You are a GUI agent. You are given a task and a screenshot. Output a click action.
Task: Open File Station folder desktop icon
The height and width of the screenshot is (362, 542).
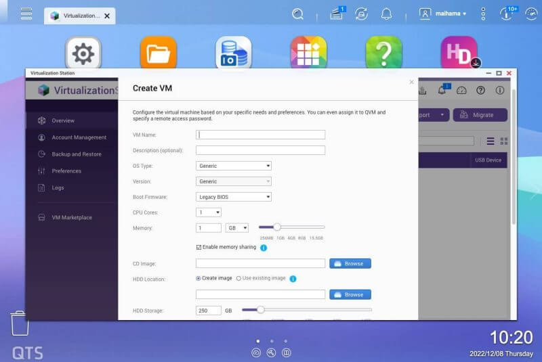pos(159,53)
